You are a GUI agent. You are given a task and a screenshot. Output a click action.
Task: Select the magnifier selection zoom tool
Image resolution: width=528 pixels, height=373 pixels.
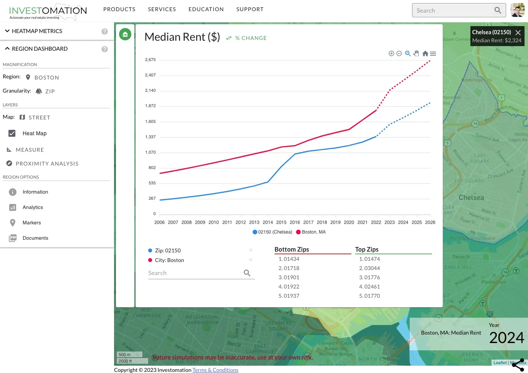(x=408, y=53)
